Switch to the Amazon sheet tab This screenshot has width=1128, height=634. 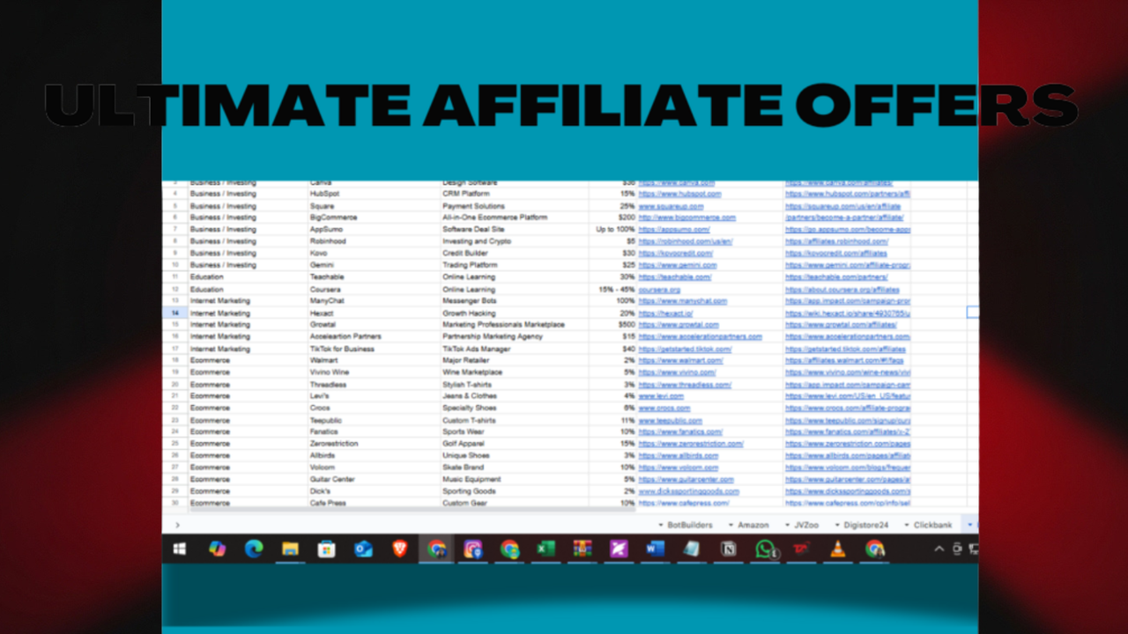tap(753, 526)
